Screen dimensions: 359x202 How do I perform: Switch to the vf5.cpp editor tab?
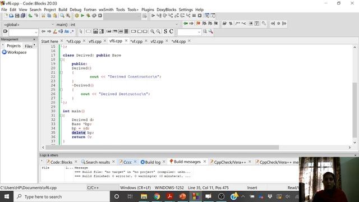coord(95,42)
